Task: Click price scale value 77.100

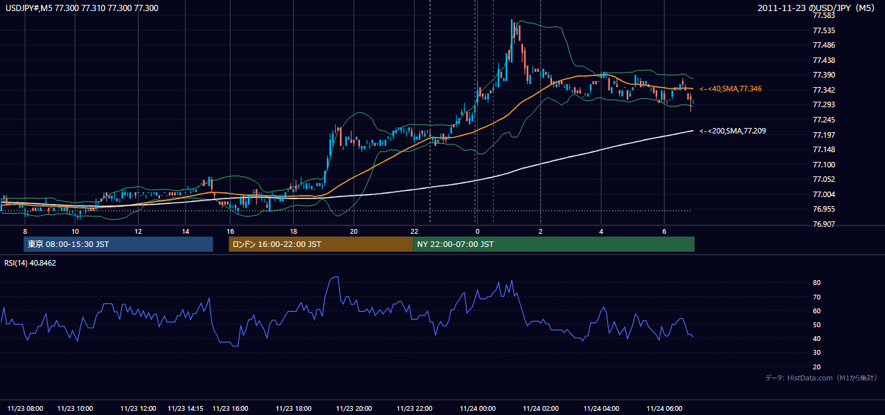Action: pos(824,165)
